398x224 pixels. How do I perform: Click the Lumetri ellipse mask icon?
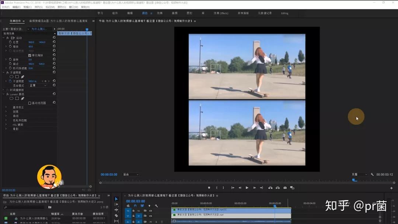click(11, 98)
